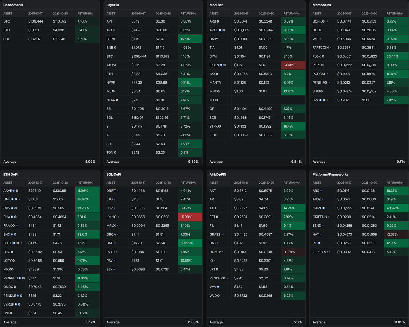Click the small purple icon next to WIF

(x=320, y=39)
